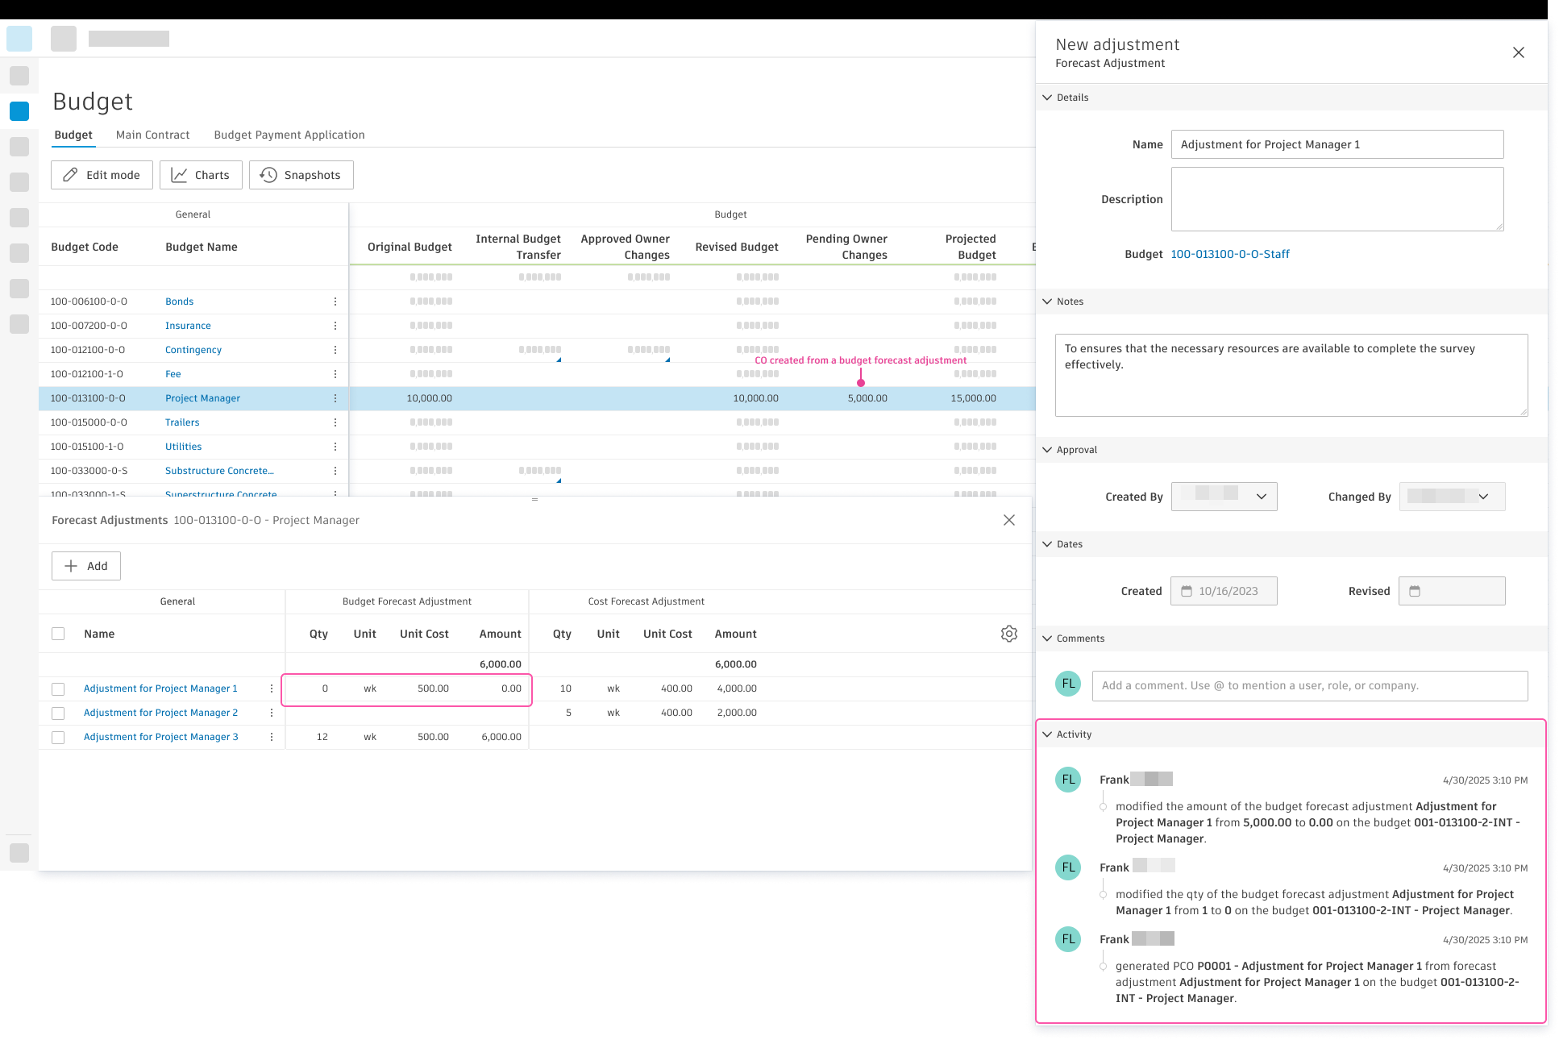Close the Forecast Adjustments panel
Viewport: 1559px width, 1040px height.
click(x=1008, y=520)
